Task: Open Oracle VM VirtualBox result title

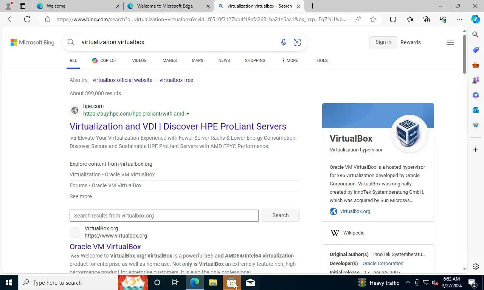Action: pyautogui.click(x=105, y=247)
